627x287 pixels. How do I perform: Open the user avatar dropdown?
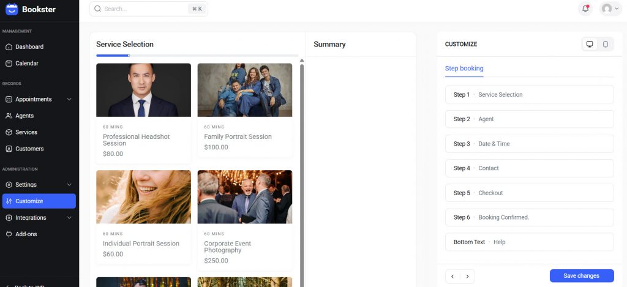(610, 9)
